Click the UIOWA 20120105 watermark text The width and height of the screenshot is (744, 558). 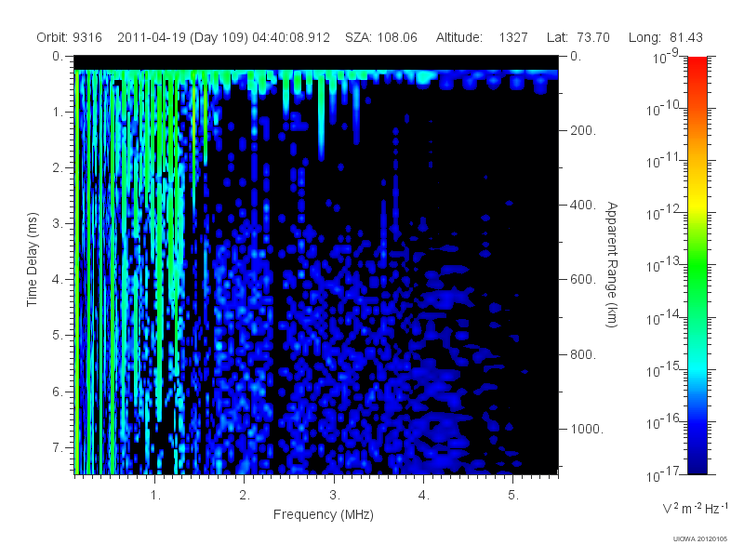coord(700,539)
